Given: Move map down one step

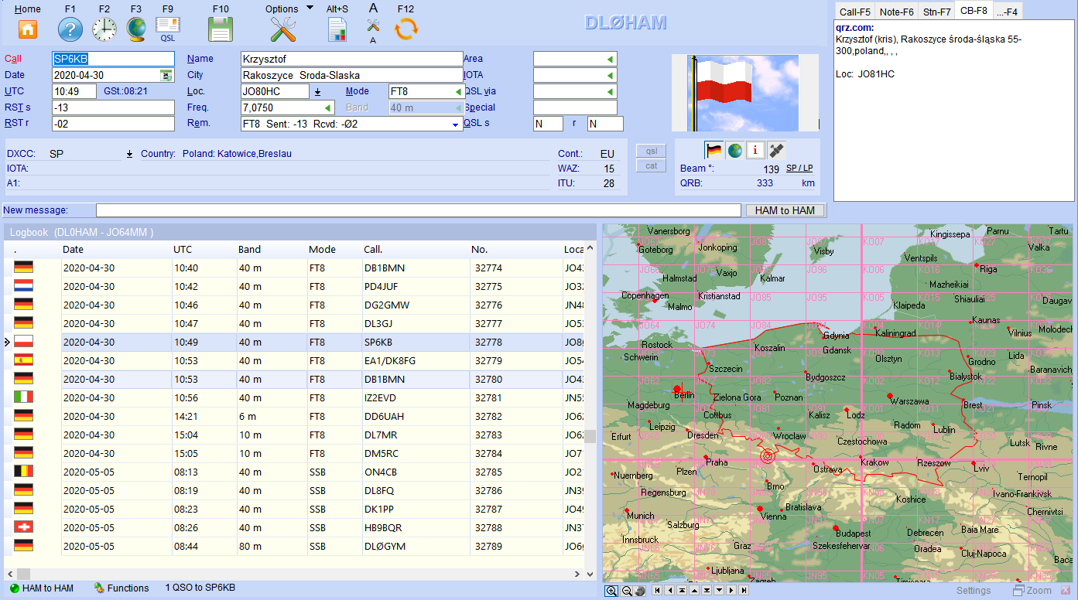Looking at the screenshot, I should click(x=719, y=590).
